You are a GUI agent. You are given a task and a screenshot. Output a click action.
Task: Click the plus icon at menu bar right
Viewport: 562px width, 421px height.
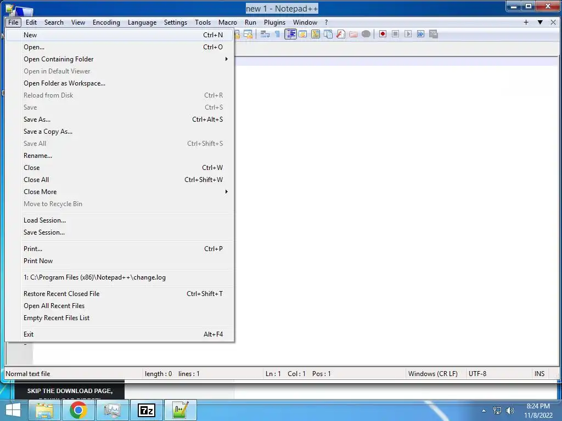(x=526, y=22)
